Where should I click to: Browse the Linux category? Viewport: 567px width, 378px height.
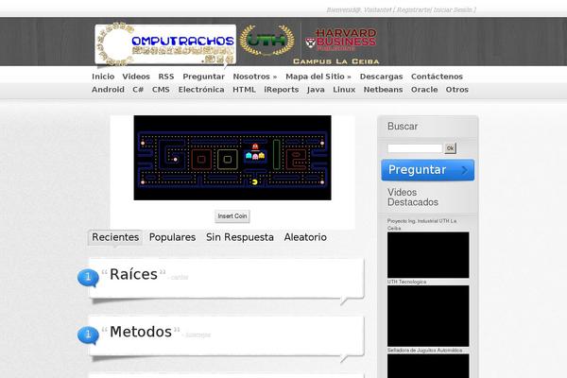click(x=344, y=90)
